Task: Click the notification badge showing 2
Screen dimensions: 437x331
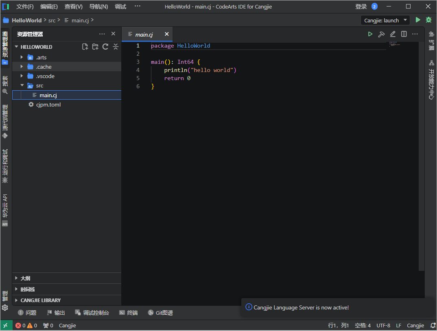Action: coord(375,7)
